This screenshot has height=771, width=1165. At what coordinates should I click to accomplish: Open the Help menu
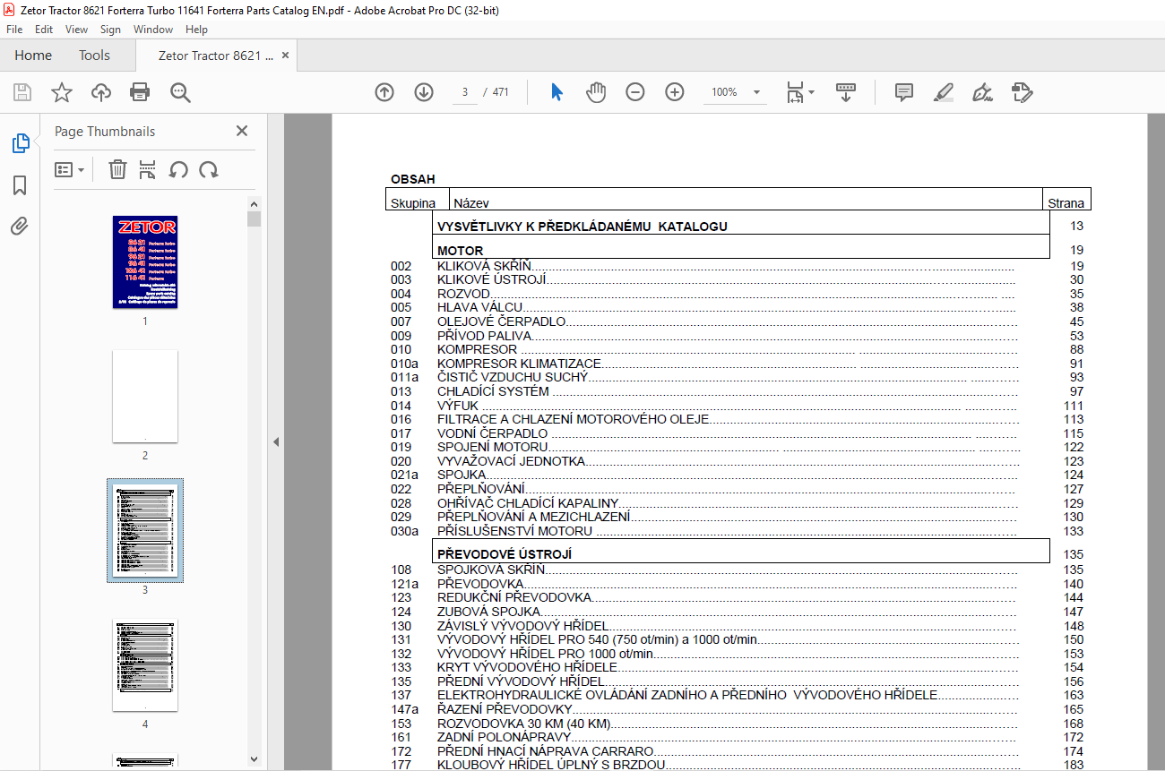tap(196, 30)
